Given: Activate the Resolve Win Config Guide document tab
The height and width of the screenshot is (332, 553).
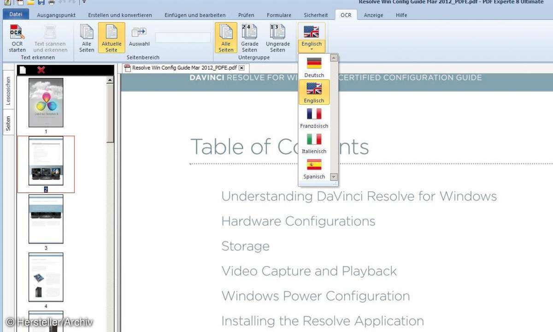Looking at the screenshot, I should click(185, 68).
